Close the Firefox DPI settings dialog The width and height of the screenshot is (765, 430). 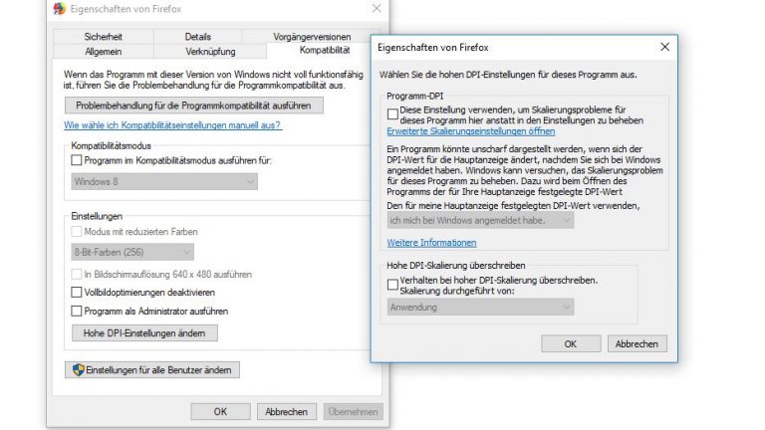point(663,47)
